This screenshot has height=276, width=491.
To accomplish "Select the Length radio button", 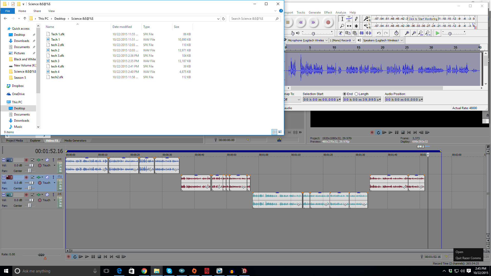I will (x=356, y=94).
